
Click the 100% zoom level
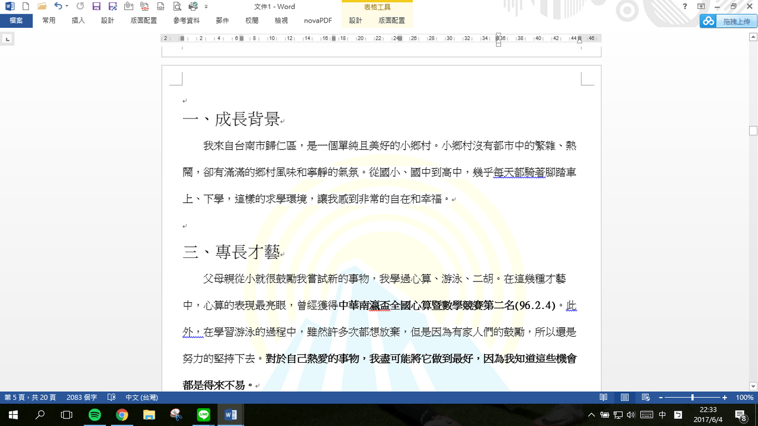click(744, 398)
